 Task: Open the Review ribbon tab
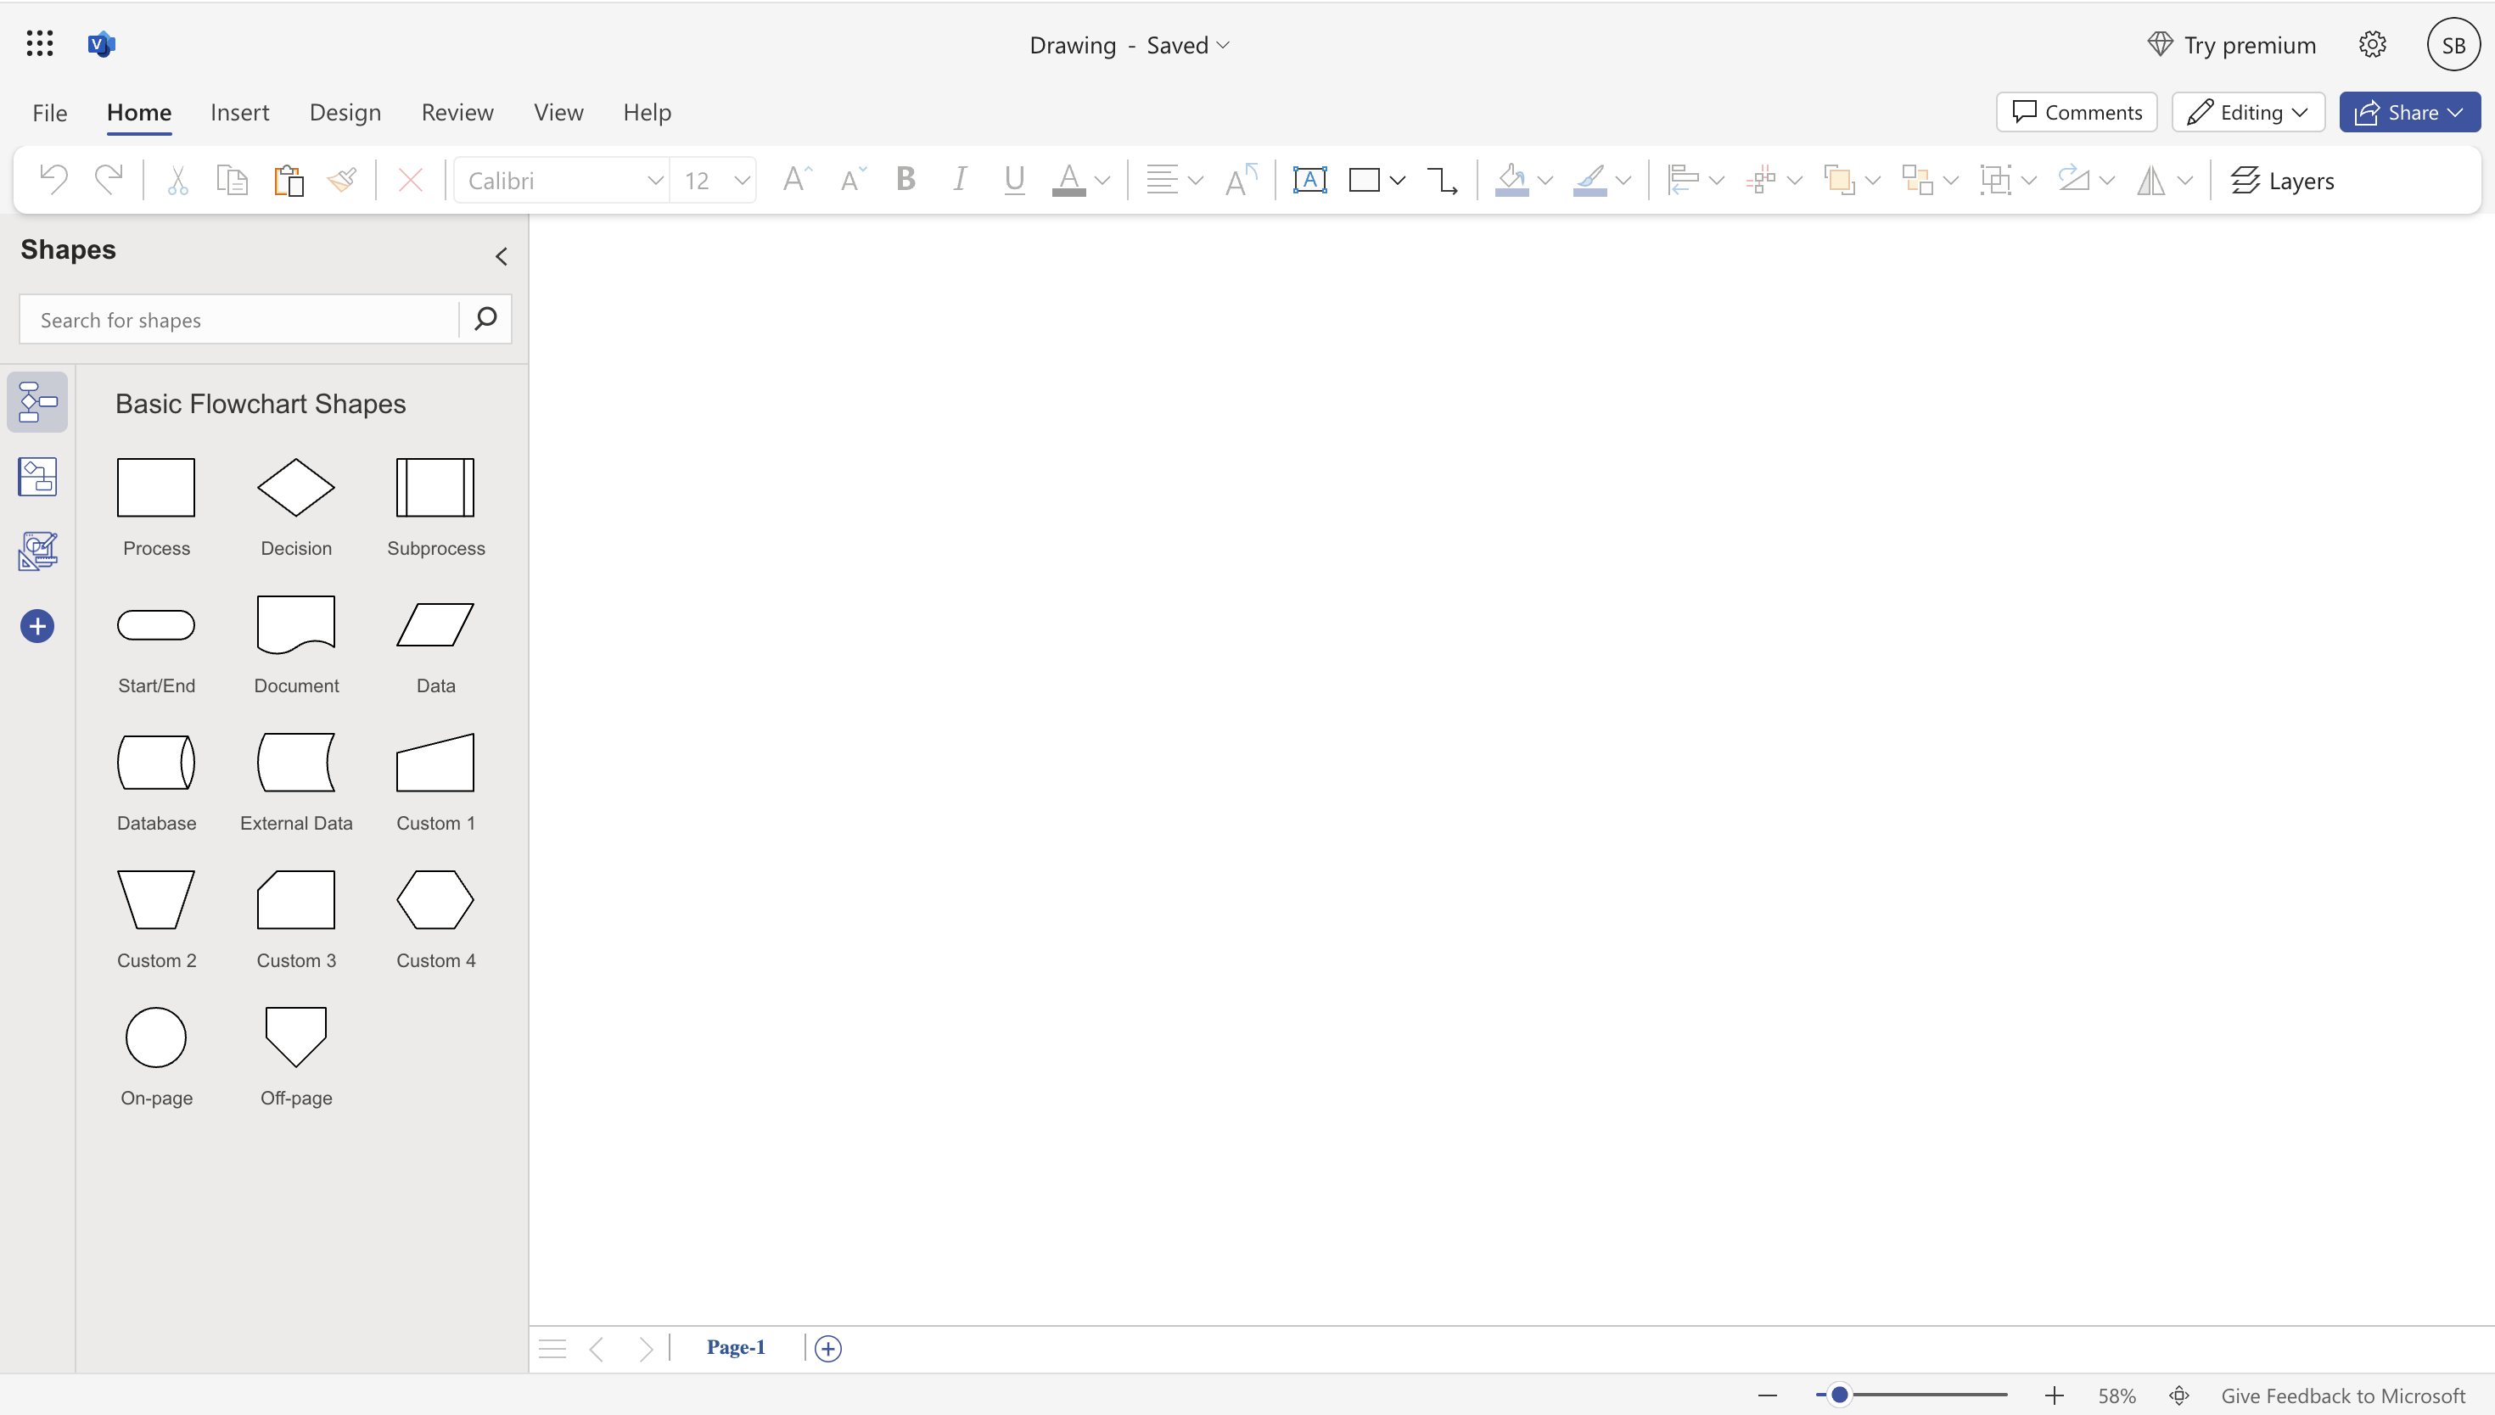click(457, 112)
